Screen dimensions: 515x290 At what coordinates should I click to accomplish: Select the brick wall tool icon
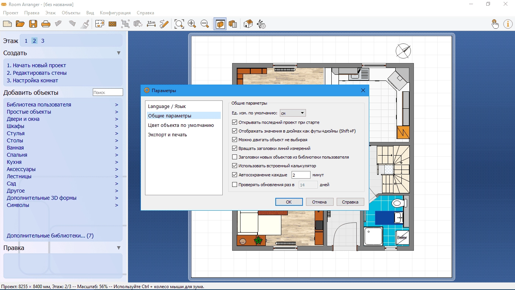click(112, 24)
